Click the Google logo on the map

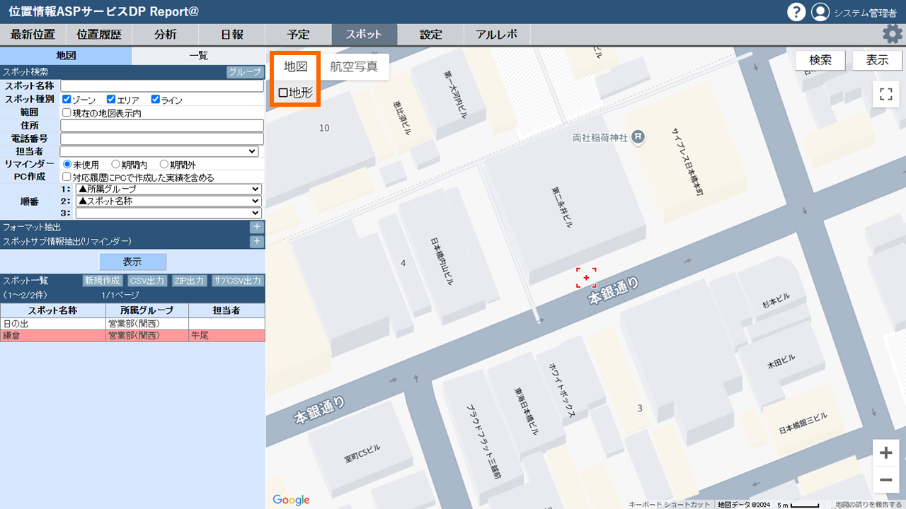pyautogui.click(x=291, y=500)
